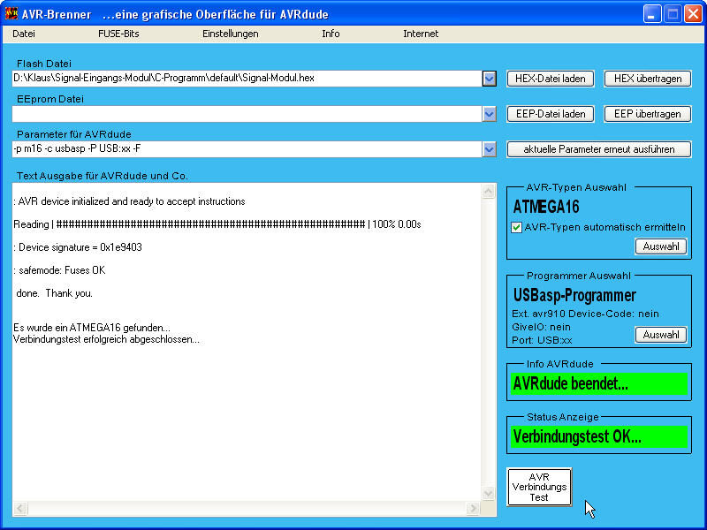The height and width of the screenshot is (530, 707).
Task: Click the output scrollbar down arrow
Action: [489, 494]
